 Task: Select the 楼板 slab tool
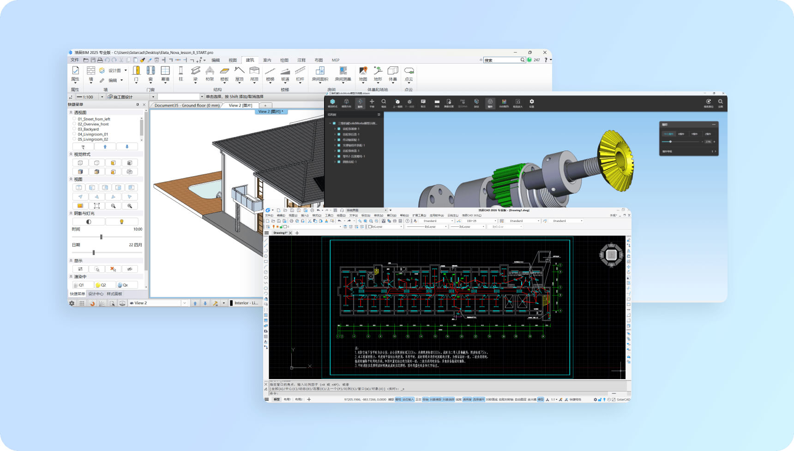(x=224, y=73)
